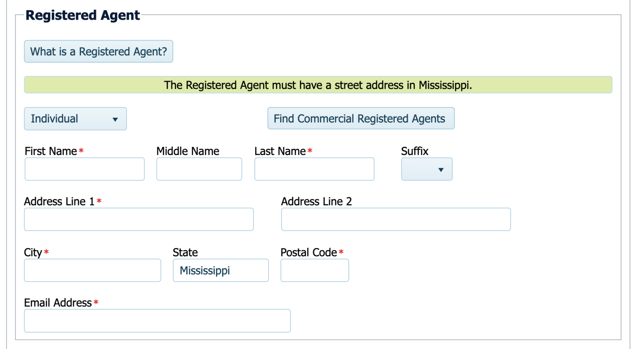Click the What is a Registered Agent? button
This screenshot has width=631, height=349.
click(x=98, y=52)
